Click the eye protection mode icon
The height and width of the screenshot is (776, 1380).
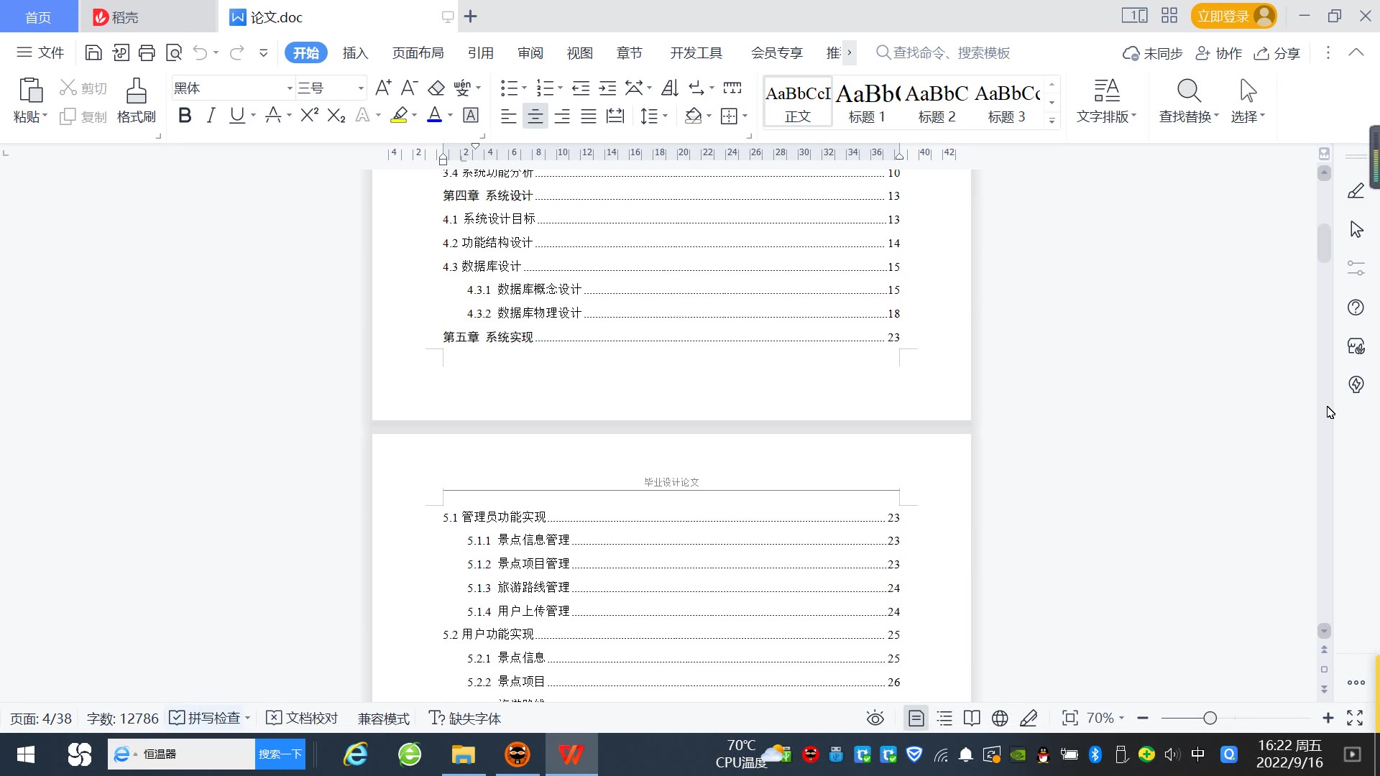click(x=875, y=718)
